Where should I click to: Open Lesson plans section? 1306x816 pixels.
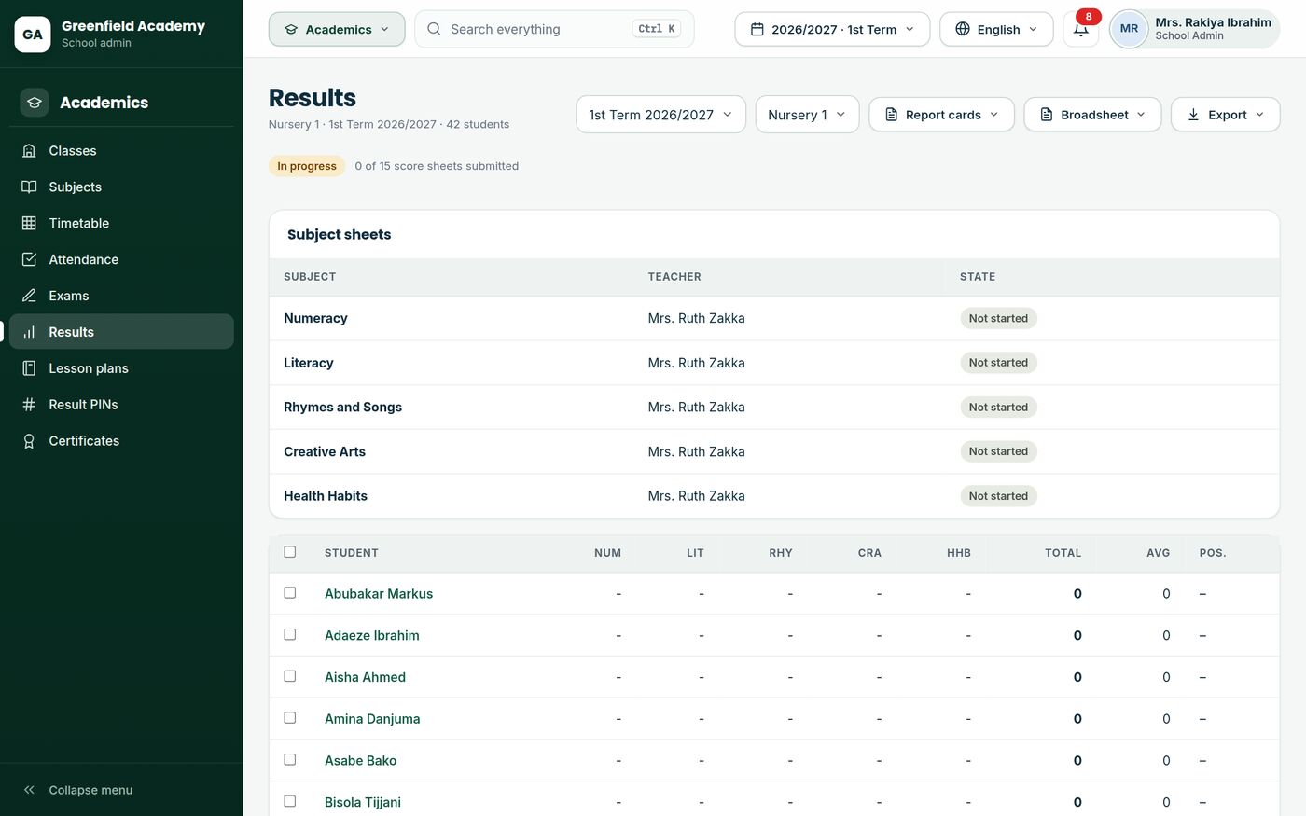coord(121,368)
